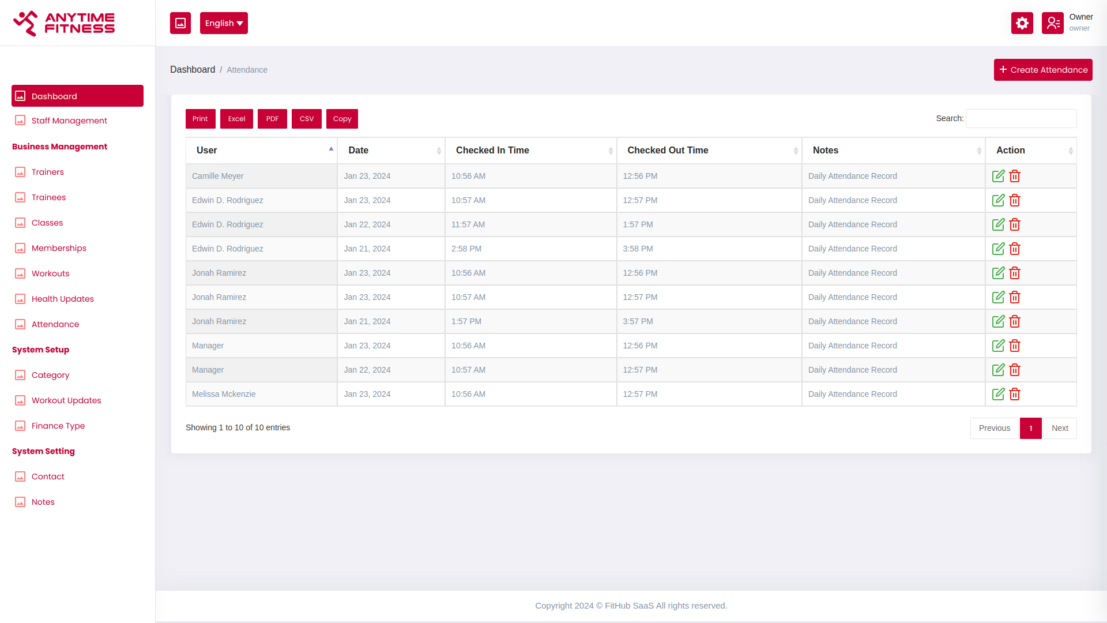Focus the Search input field

[x=1021, y=118]
